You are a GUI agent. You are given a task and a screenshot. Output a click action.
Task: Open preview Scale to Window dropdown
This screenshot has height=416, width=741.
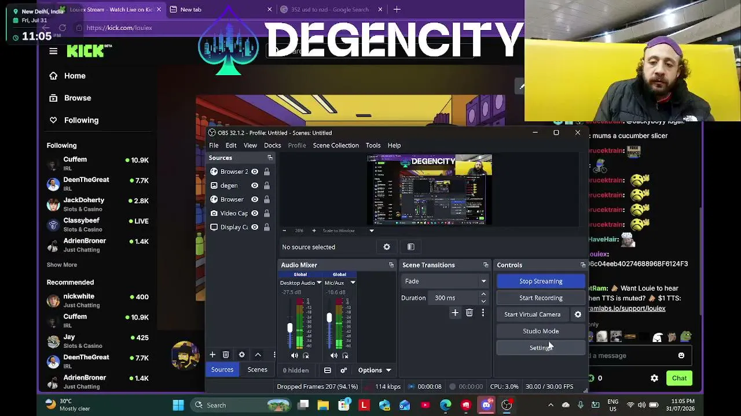[372, 231]
